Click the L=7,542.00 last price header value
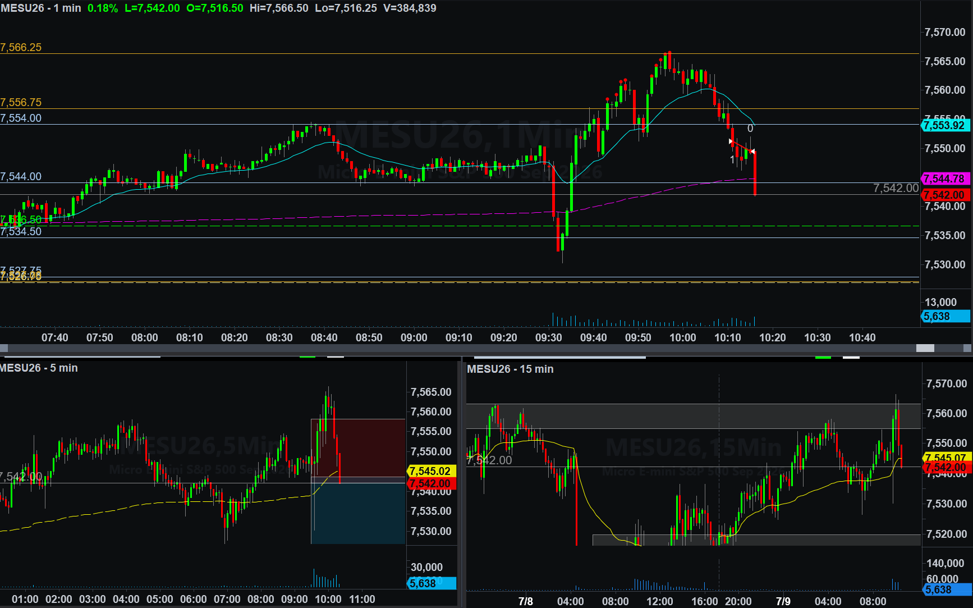The width and height of the screenshot is (973, 608). coord(152,8)
